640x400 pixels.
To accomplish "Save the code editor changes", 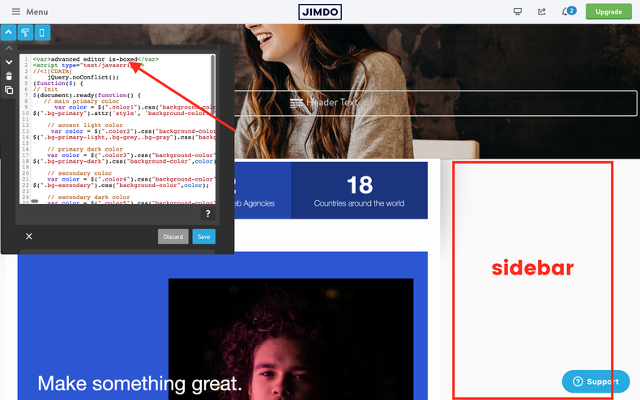I will click(203, 236).
